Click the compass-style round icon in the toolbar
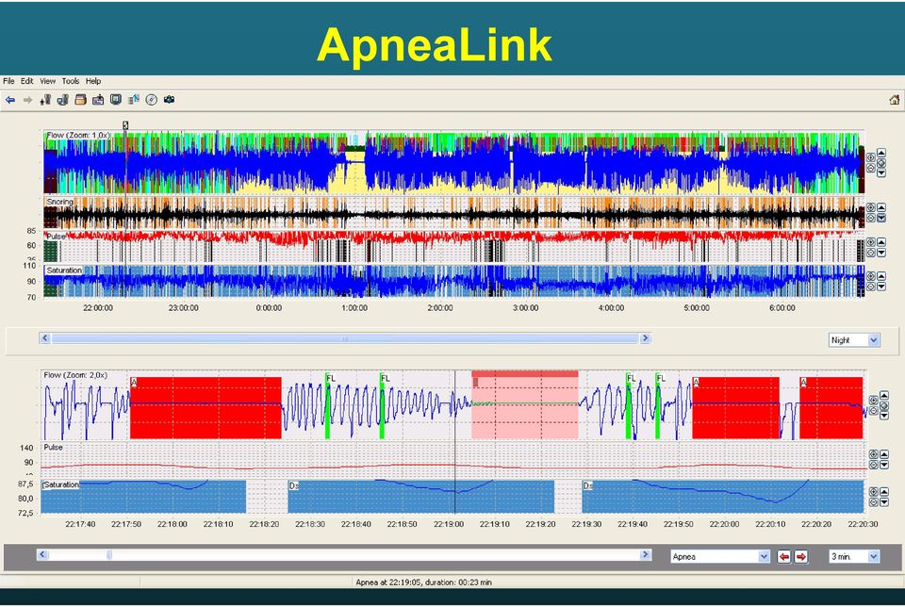The height and width of the screenshot is (607, 905). point(151,100)
